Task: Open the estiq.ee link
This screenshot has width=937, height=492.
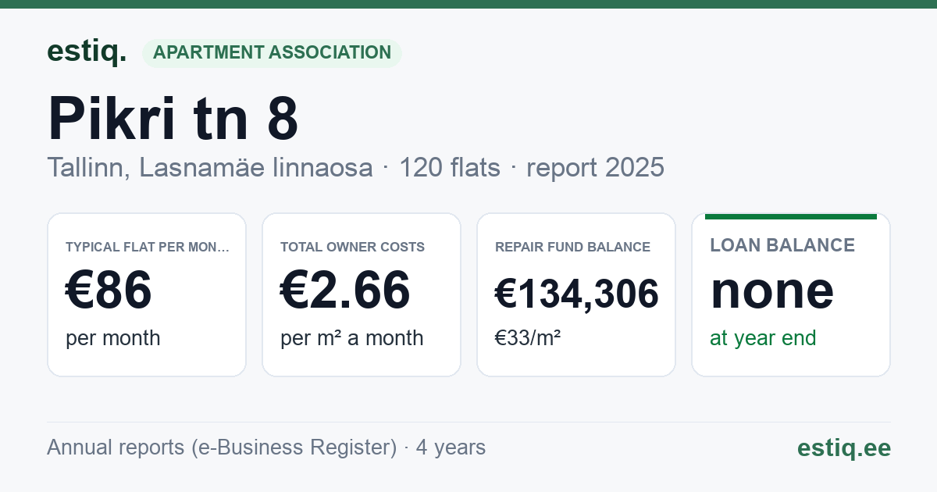Action: (x=844, y=447)
